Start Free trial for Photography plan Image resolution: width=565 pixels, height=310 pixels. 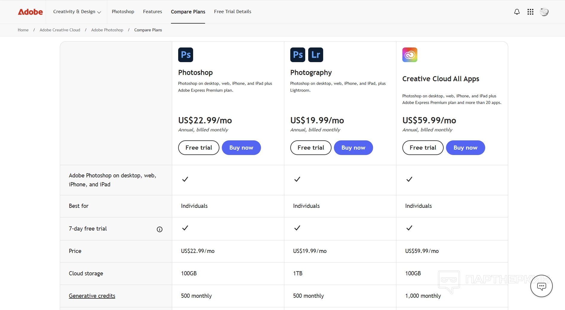tap(311, 148)
